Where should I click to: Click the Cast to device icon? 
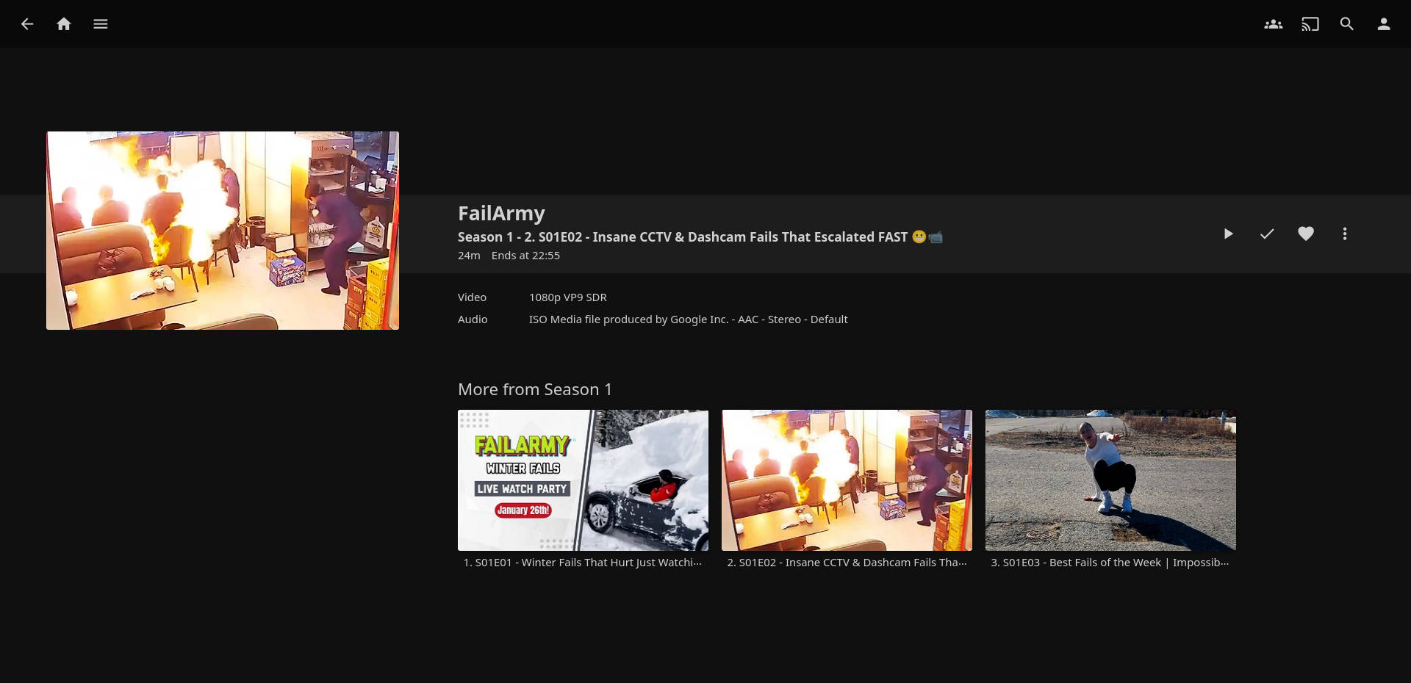pos(1310,24)
